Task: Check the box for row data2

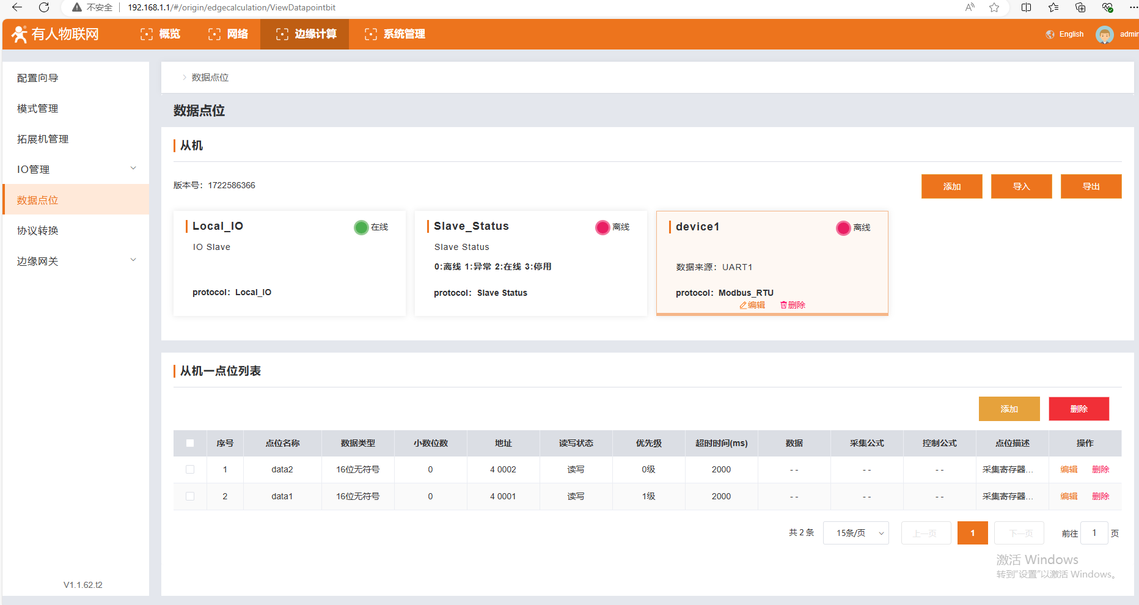Action: (x=190, y=469)
